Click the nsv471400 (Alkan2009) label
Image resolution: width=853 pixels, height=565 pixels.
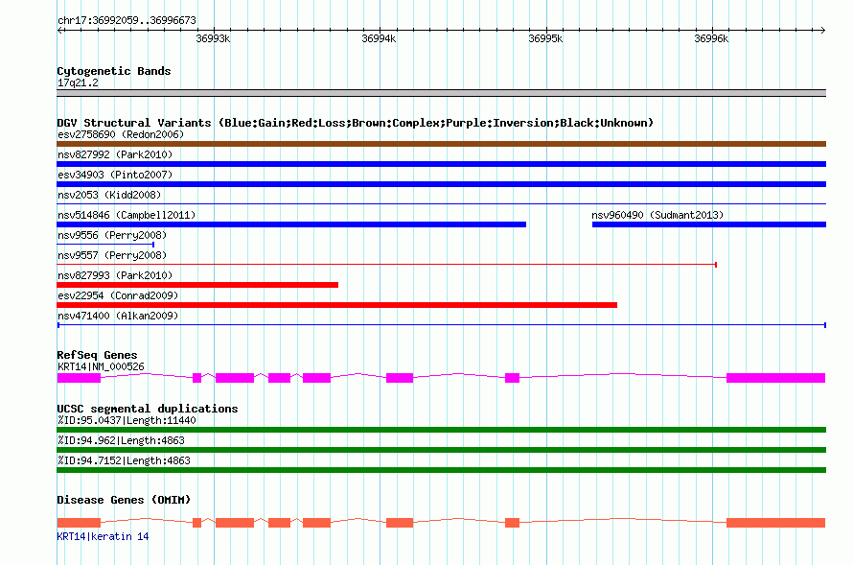(118, 316)
